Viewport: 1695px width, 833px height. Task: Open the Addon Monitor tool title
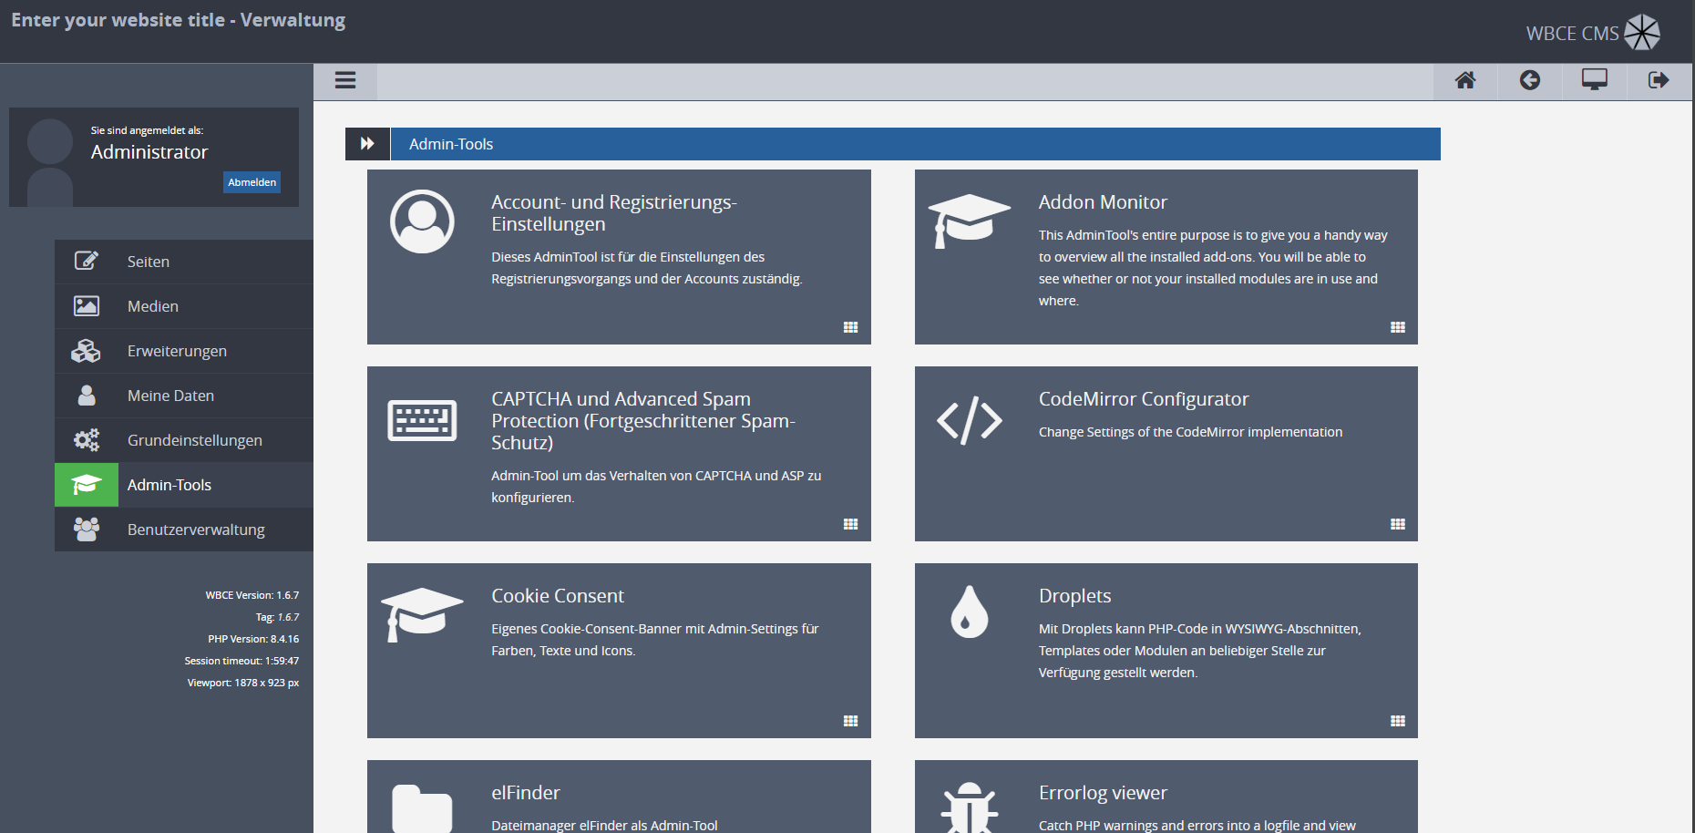tap(1103, 202)
